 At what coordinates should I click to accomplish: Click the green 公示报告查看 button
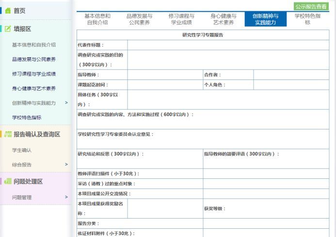pyautogui.click(x=311, y=7)
